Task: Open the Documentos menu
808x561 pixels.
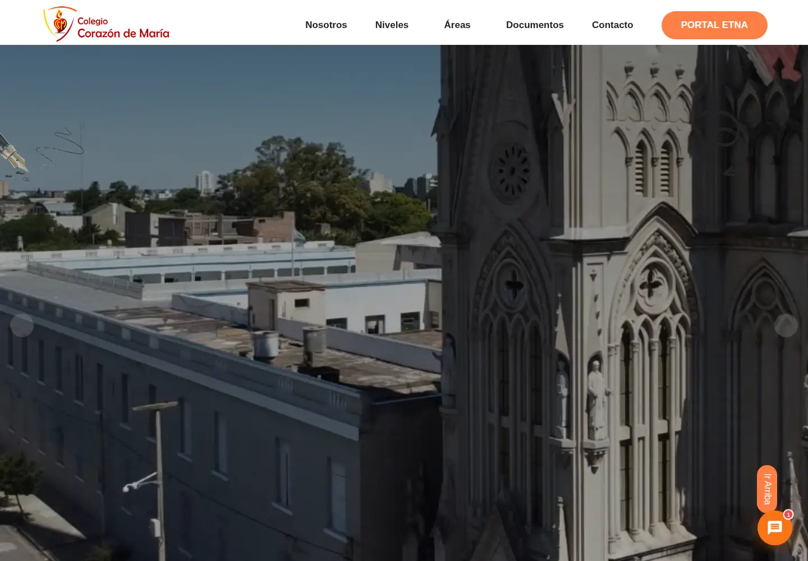Action: coord(535,25)
